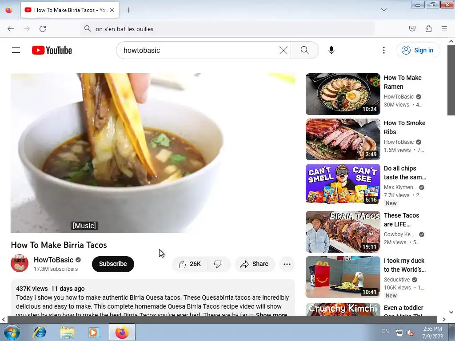This screenshot has width=455, height=341.
Task: Open Do all chips taste the same thumbnail
Action: [343, 184]
